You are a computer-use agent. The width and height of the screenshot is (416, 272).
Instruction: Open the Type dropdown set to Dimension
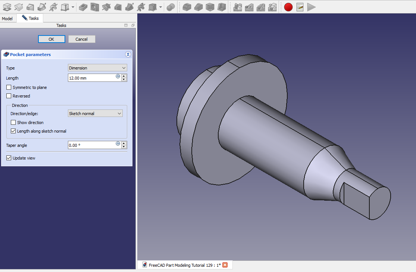[x=97, y=68]
